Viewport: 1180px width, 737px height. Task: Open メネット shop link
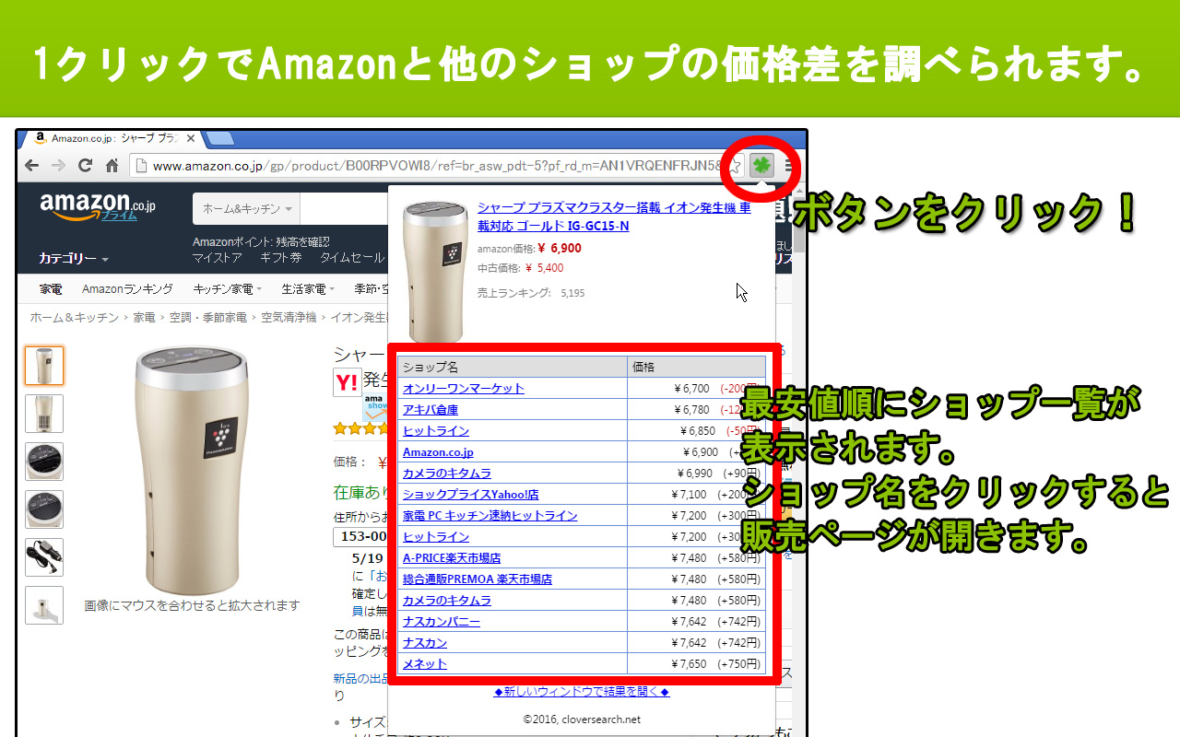click(425, 664)
